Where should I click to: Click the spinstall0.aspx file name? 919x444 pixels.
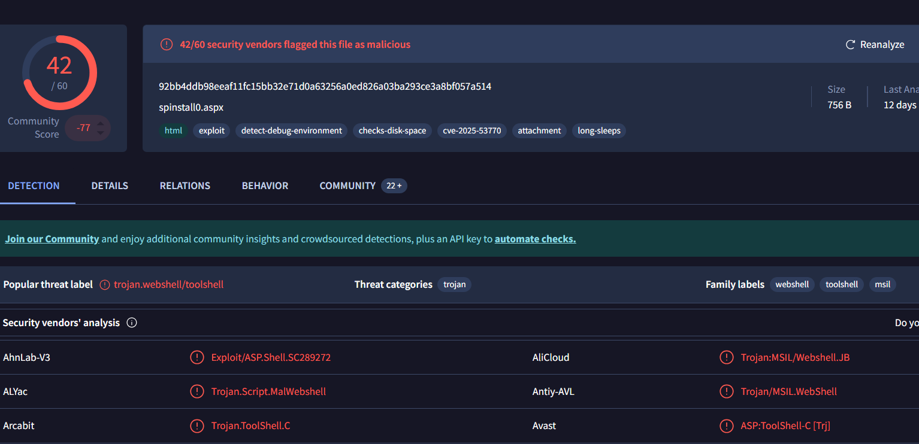tap(191, 108)
